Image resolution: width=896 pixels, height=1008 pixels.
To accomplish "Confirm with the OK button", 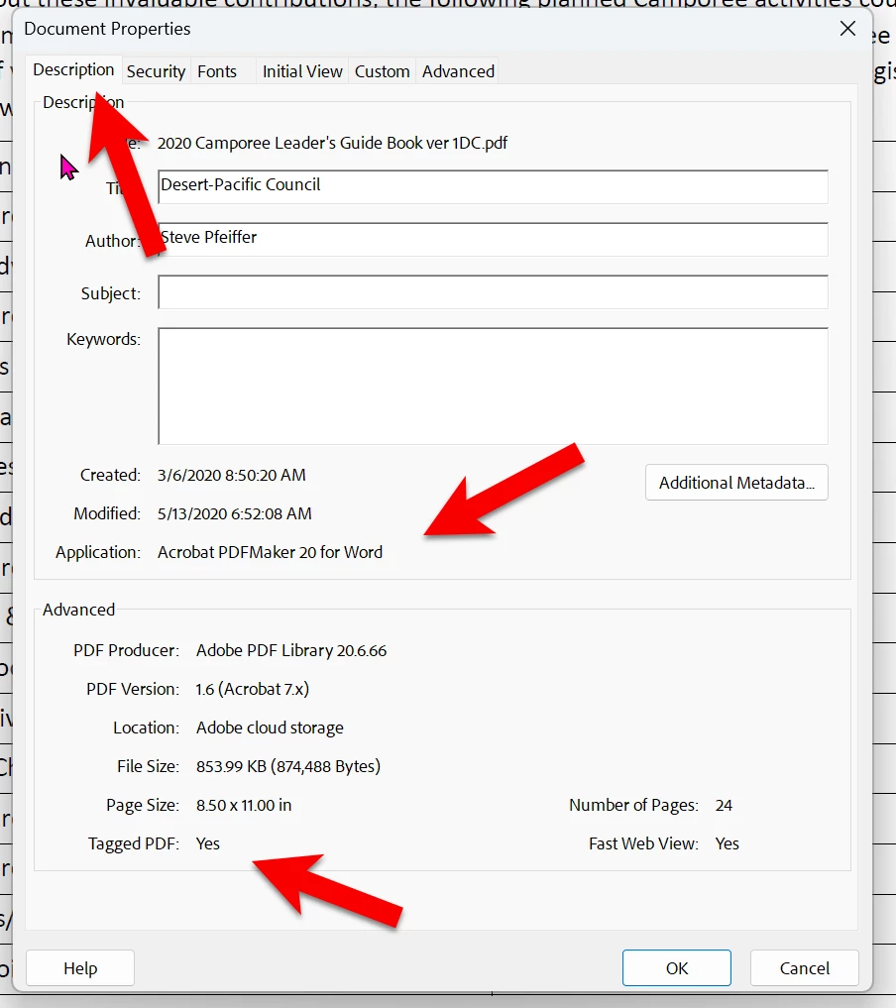I will (677, 968).
